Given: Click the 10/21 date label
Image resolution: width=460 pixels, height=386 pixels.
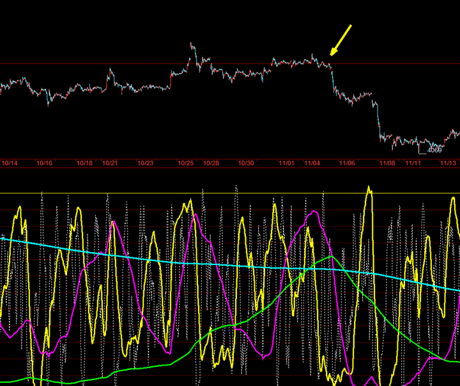Looking at the screenshot, I should coord(110,163).
